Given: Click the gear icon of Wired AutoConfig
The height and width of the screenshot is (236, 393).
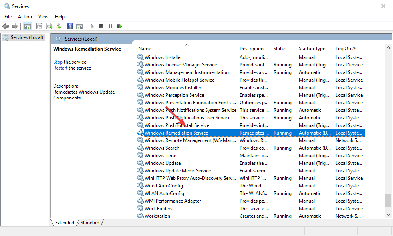Looking at the screenshot, I should click(x=140, y=185).
